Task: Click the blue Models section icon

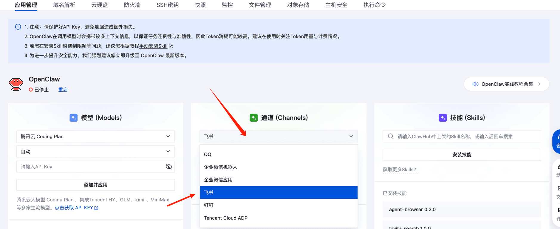Action: (x=73, y=118)
